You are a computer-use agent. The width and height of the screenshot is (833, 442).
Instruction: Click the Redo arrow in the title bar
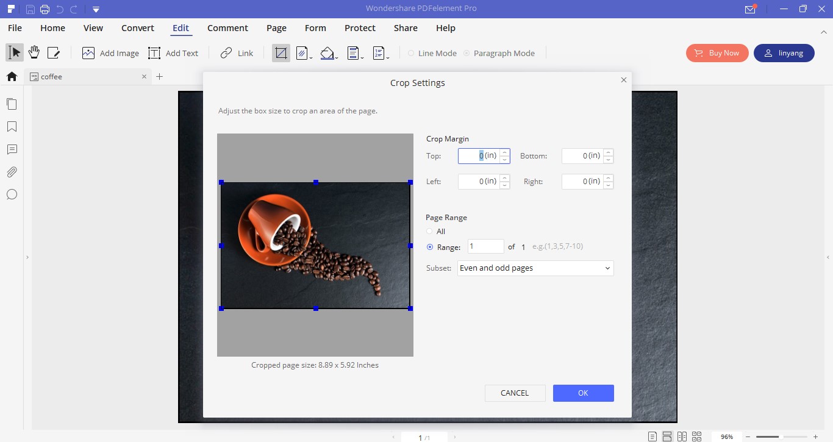(74, 9)
